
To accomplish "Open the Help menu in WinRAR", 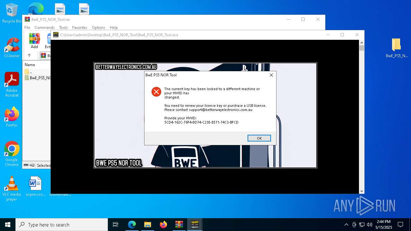I will (114, 28).
